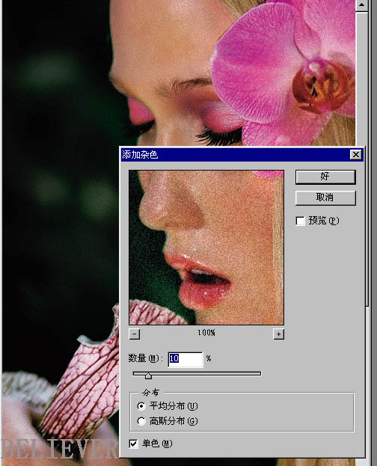Image resolution: width=377 pixels, height=466 pixels.
Task: Click the BELIEVER watermark text on canvas
Action: click(59, 449)
